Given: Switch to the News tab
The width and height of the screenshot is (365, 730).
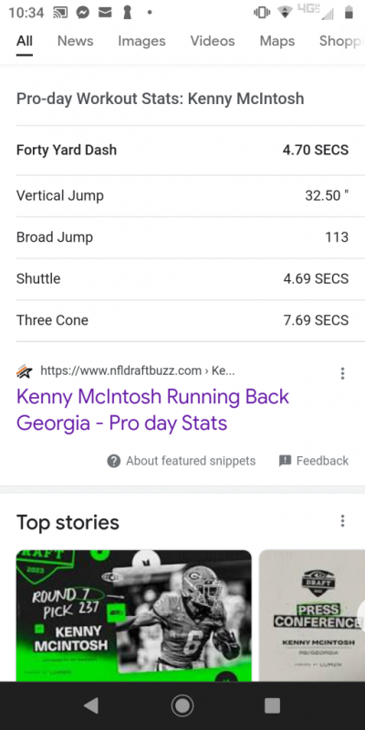Looking at the screenshot, I should [x=76, y=41].
